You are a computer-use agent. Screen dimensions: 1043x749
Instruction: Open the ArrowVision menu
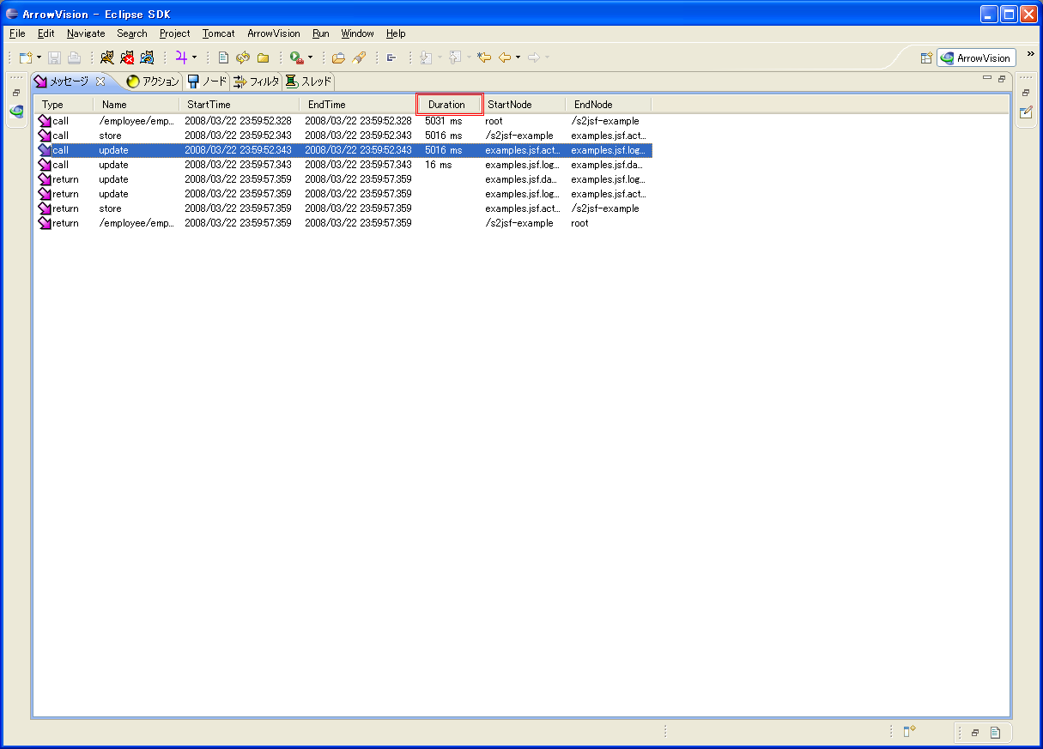[274, 33]
